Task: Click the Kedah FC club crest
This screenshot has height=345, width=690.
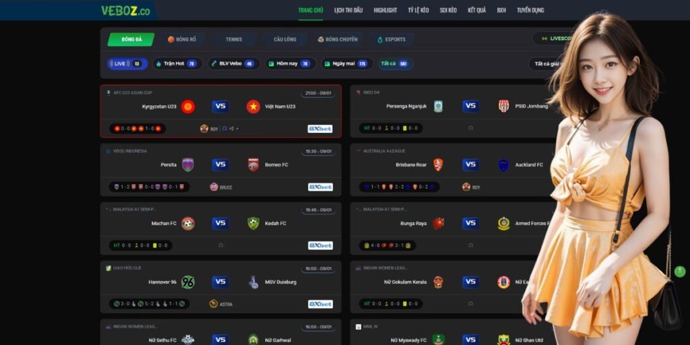Action: point(253,224)
